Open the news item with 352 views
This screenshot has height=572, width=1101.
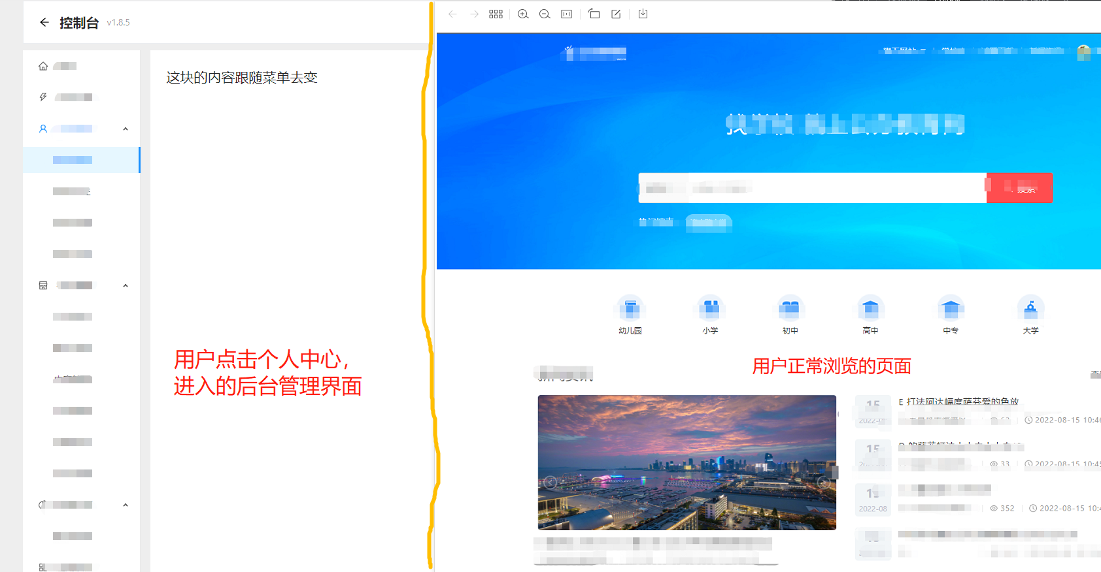pyautogui.click(x=945, y=490)
